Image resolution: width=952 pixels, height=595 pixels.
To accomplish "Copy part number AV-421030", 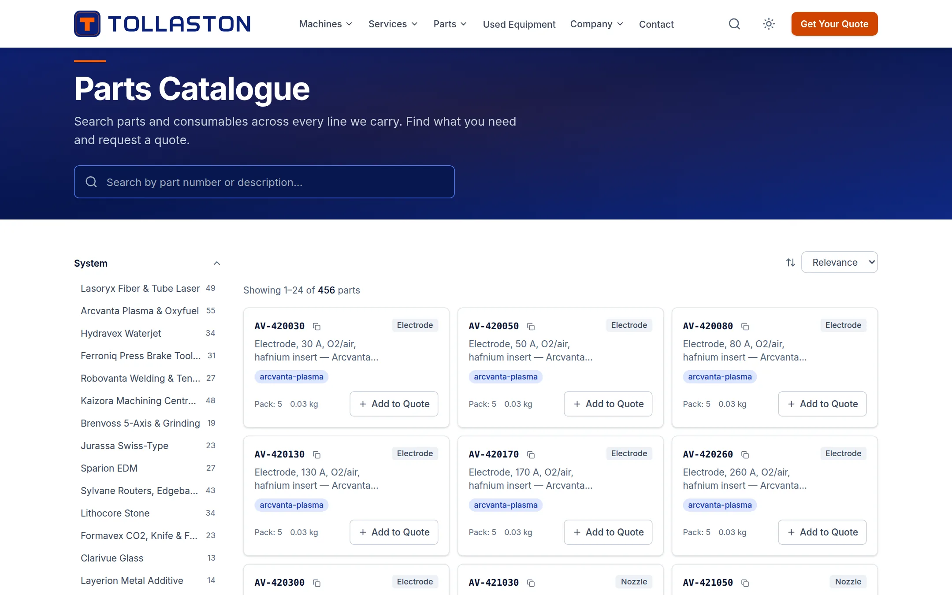I will click(x=531, y=583).
